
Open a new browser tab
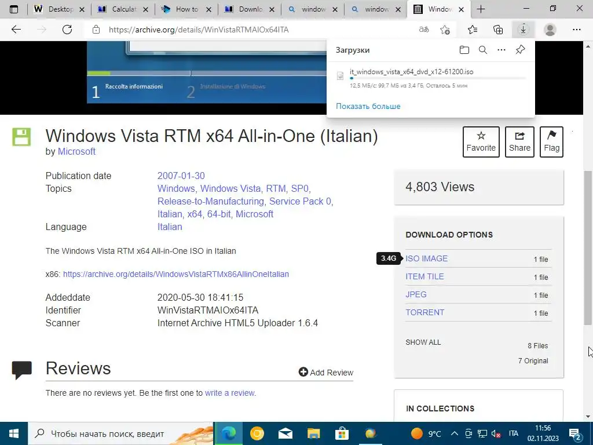coord(481,9)
